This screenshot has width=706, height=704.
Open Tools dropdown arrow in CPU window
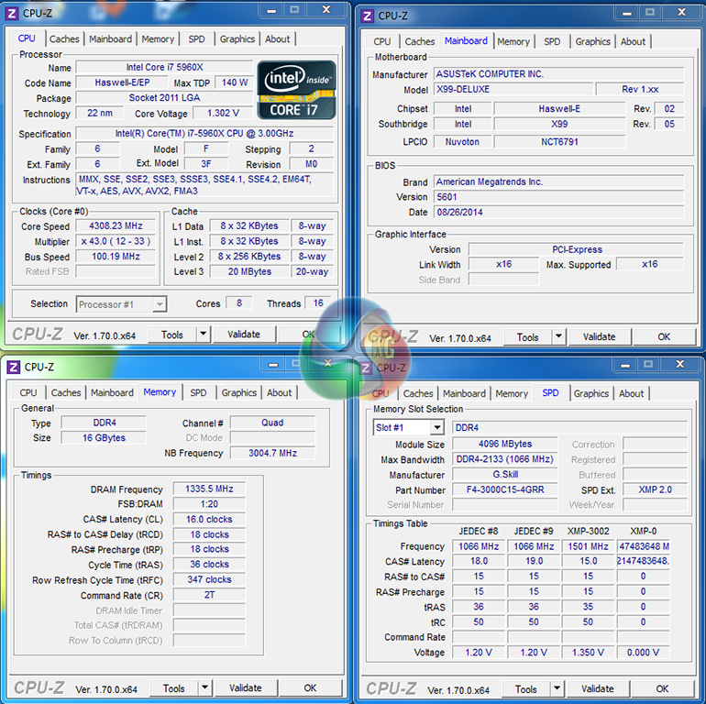[204, 335]
